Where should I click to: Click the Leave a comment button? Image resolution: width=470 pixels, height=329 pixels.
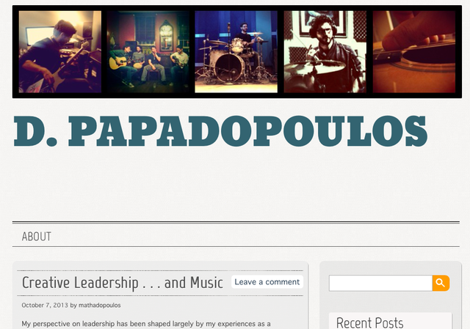(267, 282)
